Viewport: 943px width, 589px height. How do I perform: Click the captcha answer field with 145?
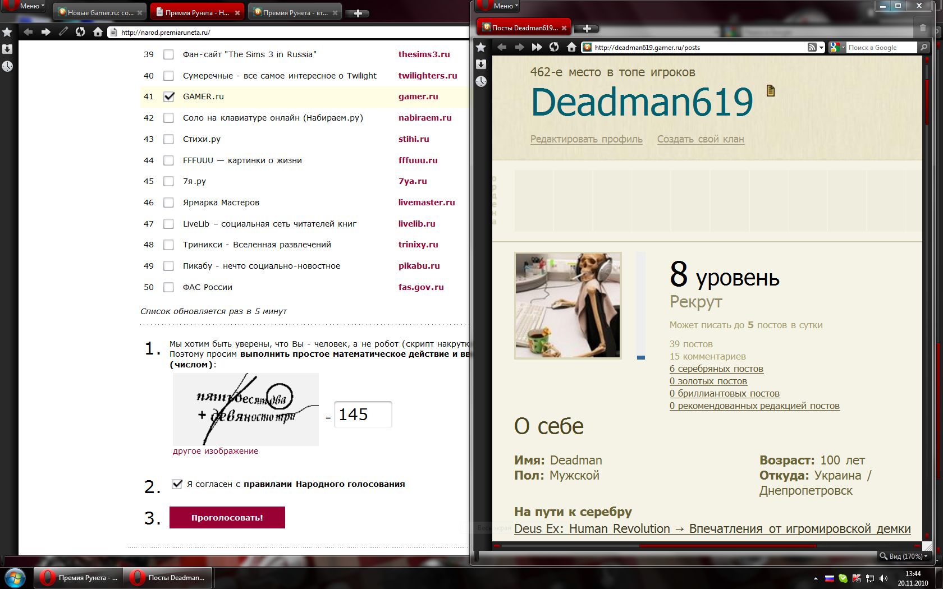tap(363, 415)
